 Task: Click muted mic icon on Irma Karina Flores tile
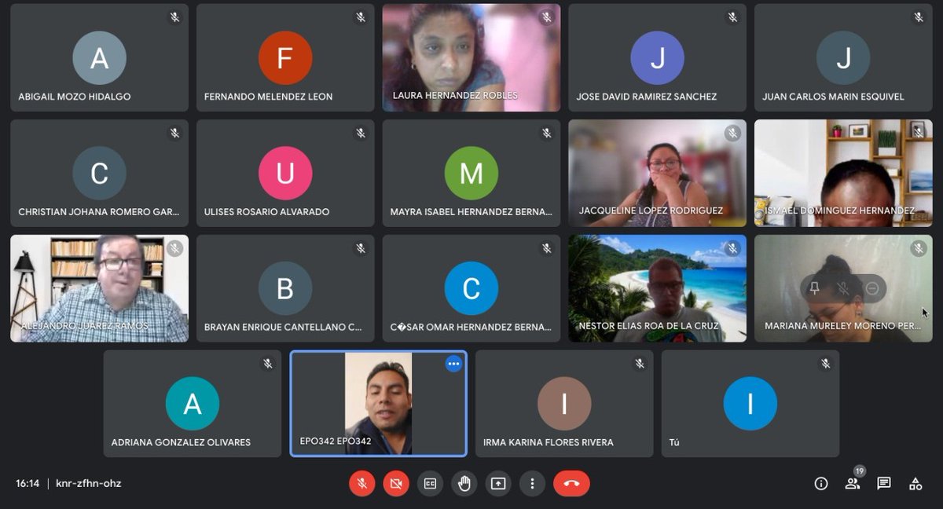point(640,364)
